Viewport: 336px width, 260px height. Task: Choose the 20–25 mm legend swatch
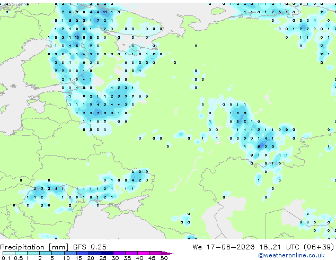click(x=94, y=253)
